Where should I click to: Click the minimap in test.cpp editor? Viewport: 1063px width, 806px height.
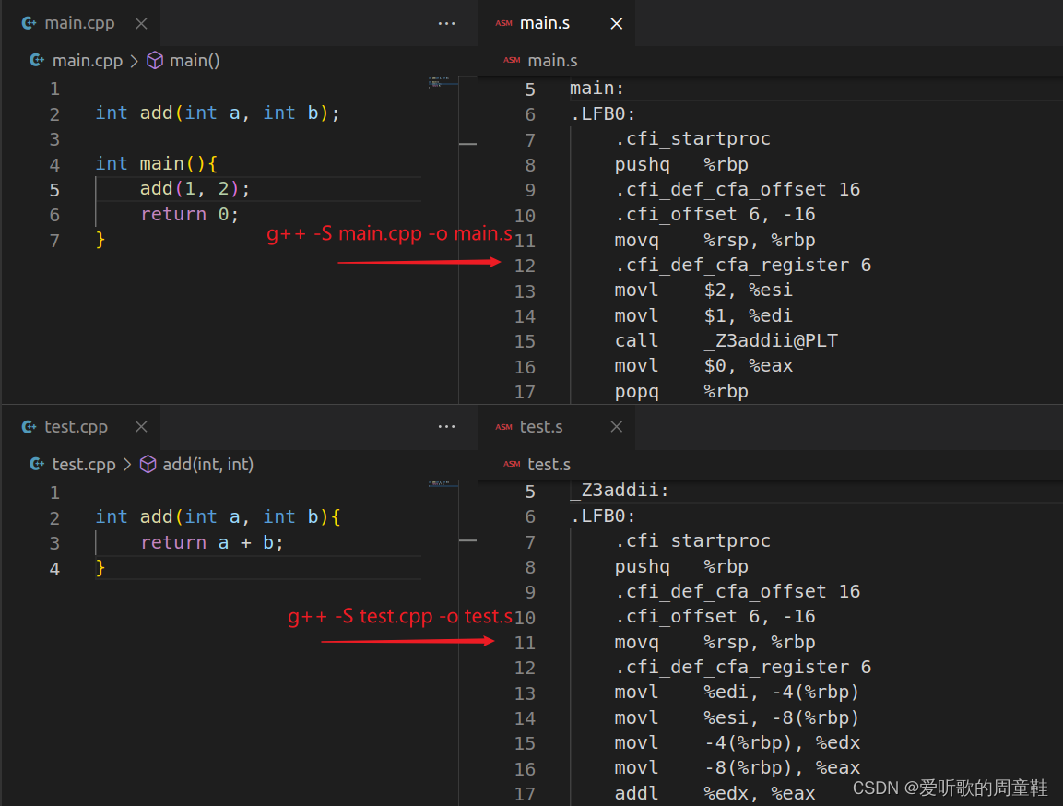pos(443,485)
